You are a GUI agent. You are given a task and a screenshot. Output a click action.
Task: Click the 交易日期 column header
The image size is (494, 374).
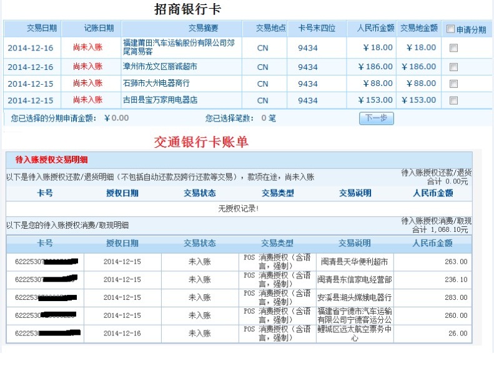tap(42, 28)
